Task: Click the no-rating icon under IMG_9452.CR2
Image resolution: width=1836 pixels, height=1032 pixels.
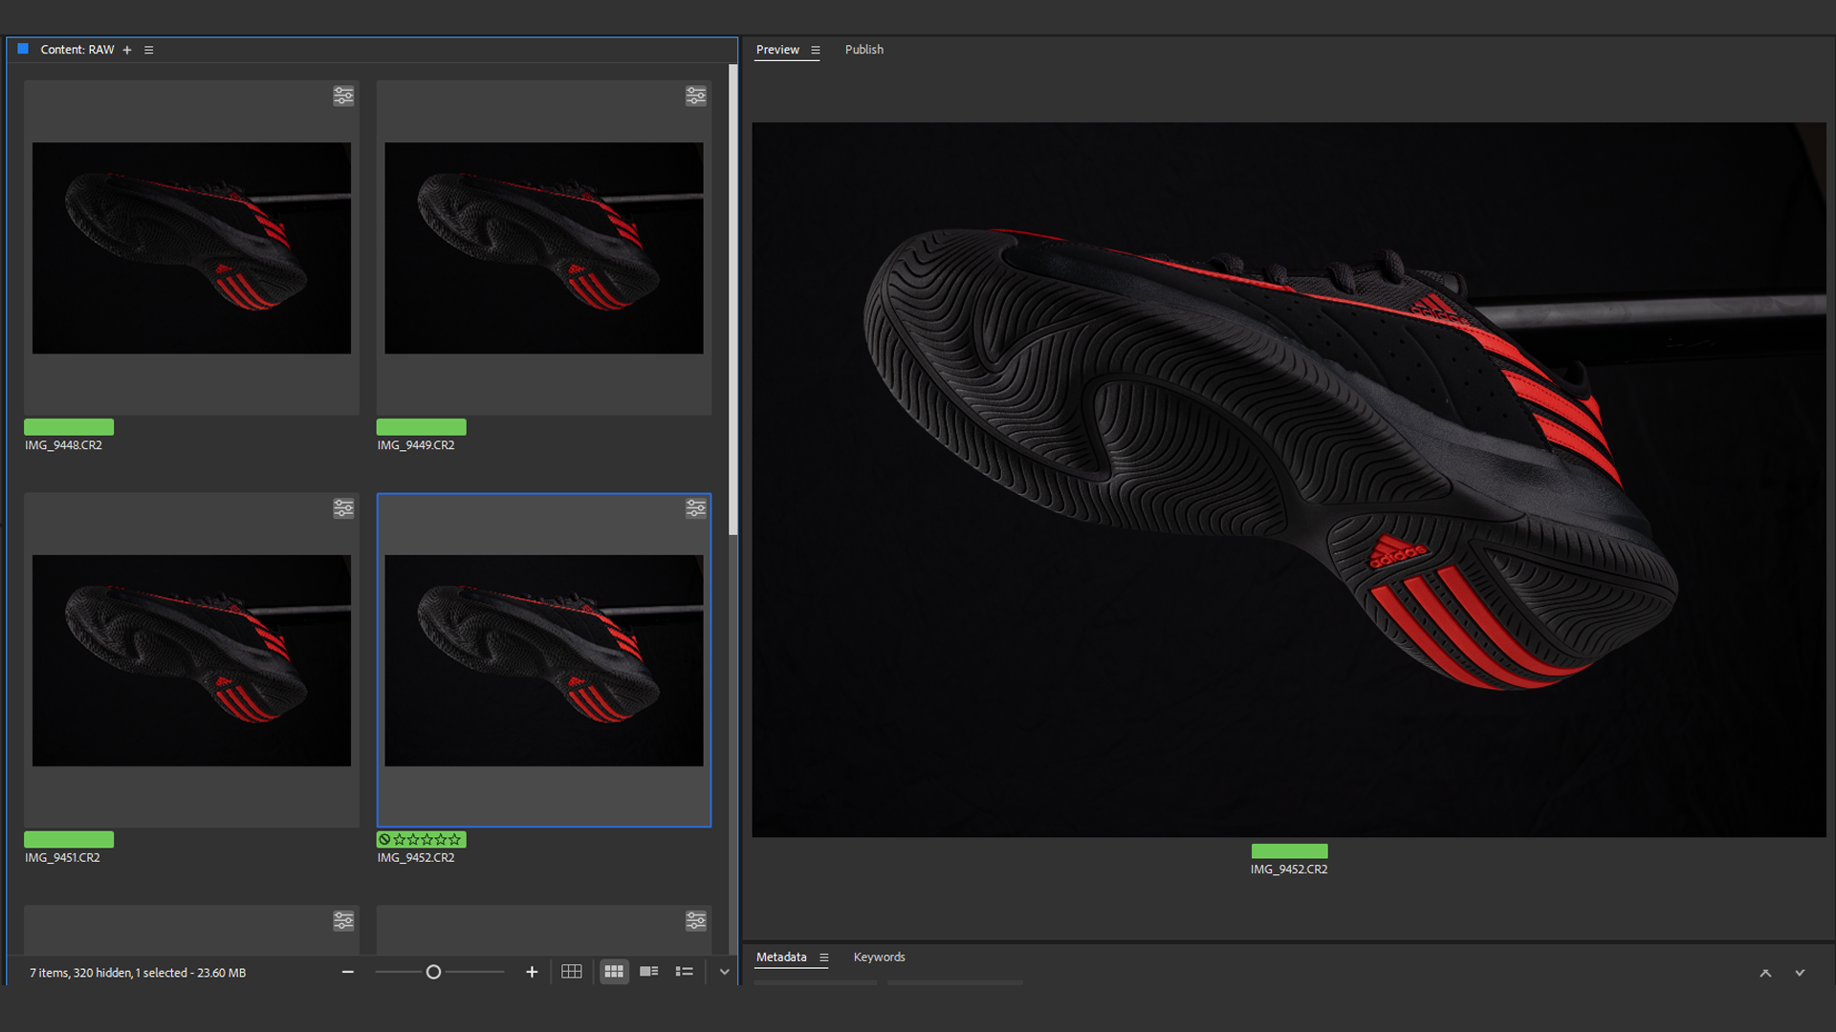Action: coord(384,840)
